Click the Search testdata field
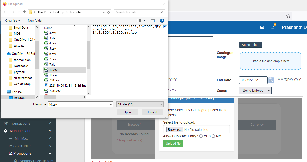 click(x=139, y=12)
